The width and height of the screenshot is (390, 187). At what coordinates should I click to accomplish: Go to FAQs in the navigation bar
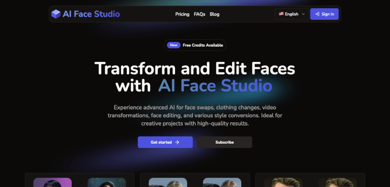[199, 14]
